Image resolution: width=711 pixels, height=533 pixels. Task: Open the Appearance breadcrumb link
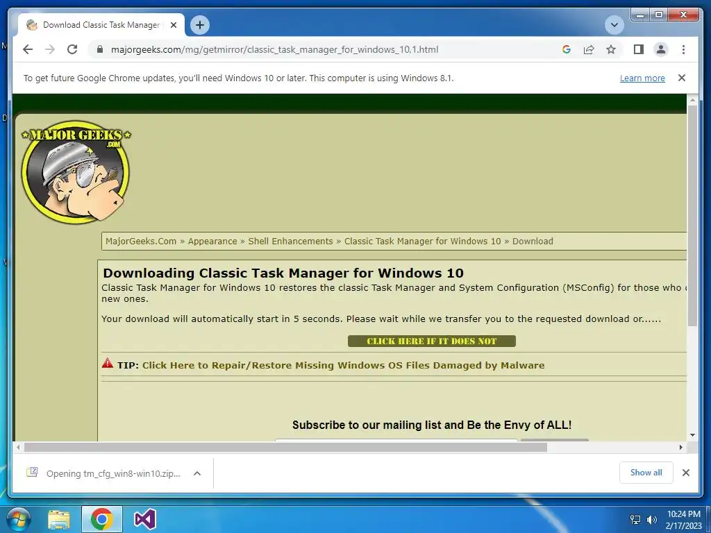[x=212, y=241]
